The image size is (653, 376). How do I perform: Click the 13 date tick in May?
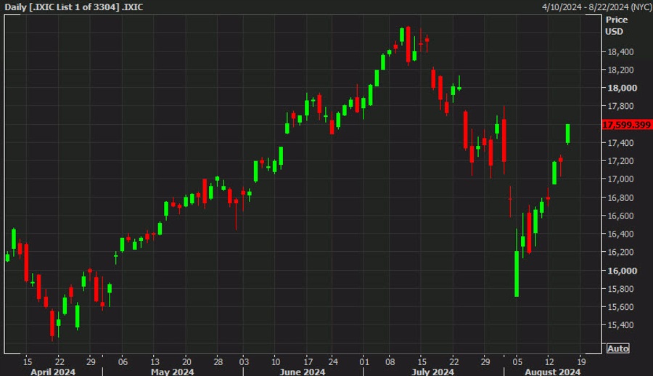155,361
